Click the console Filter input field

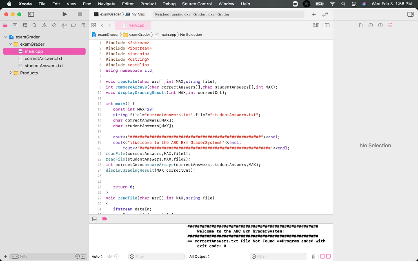tap(278, 256)
